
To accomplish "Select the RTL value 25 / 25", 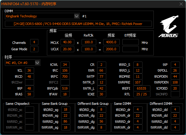I will pos(142,94).
